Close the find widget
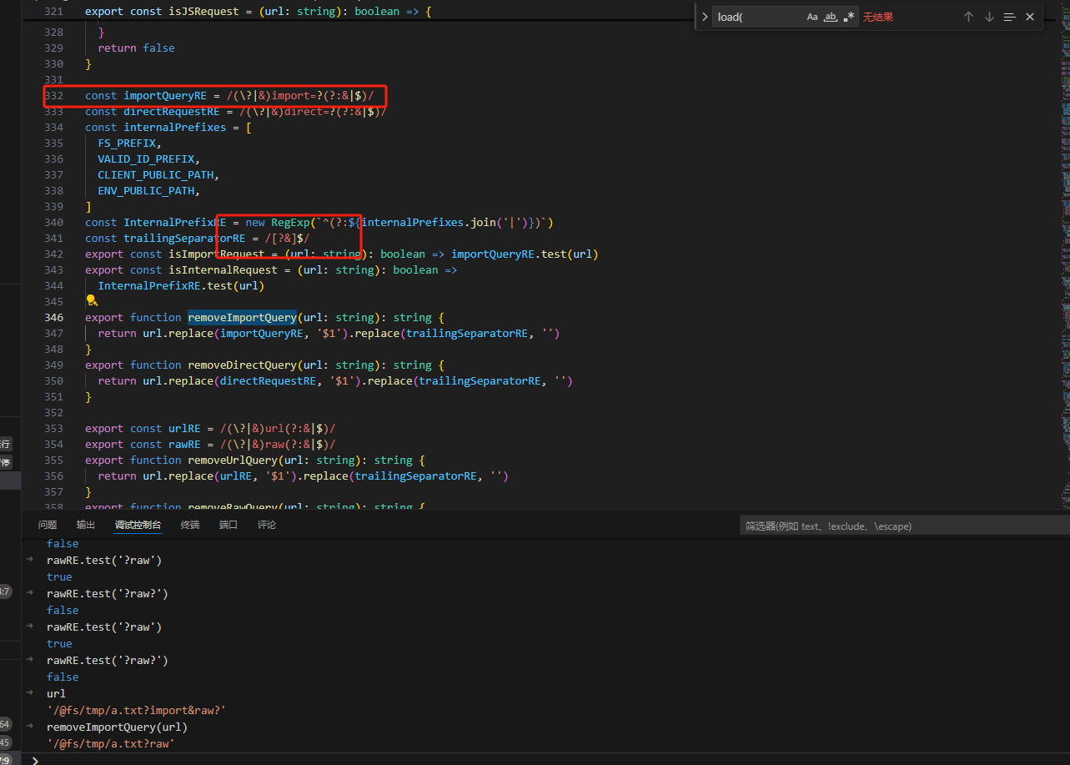 pyautogui.click(x=1030, y=17)
